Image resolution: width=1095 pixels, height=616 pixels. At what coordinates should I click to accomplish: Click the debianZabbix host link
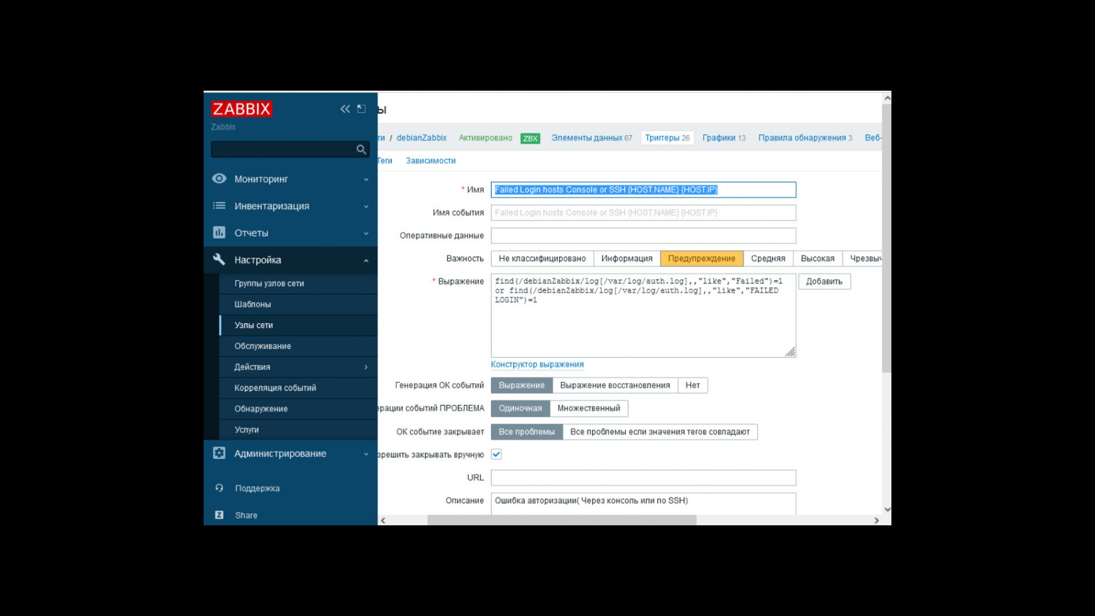tap(422, 138)
